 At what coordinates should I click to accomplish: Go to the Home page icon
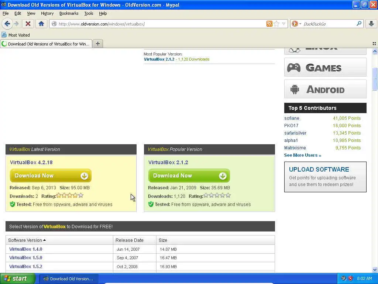point(41,24)
